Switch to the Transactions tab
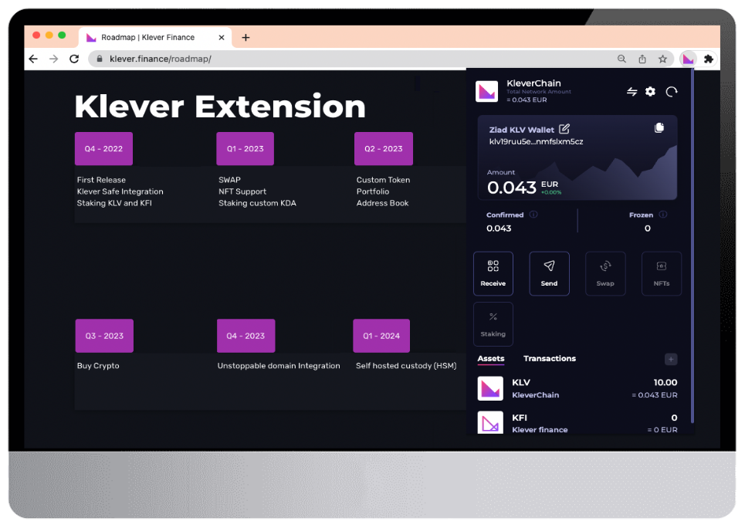This screenshot has width=745, height=528. click(x=550, y=358)
